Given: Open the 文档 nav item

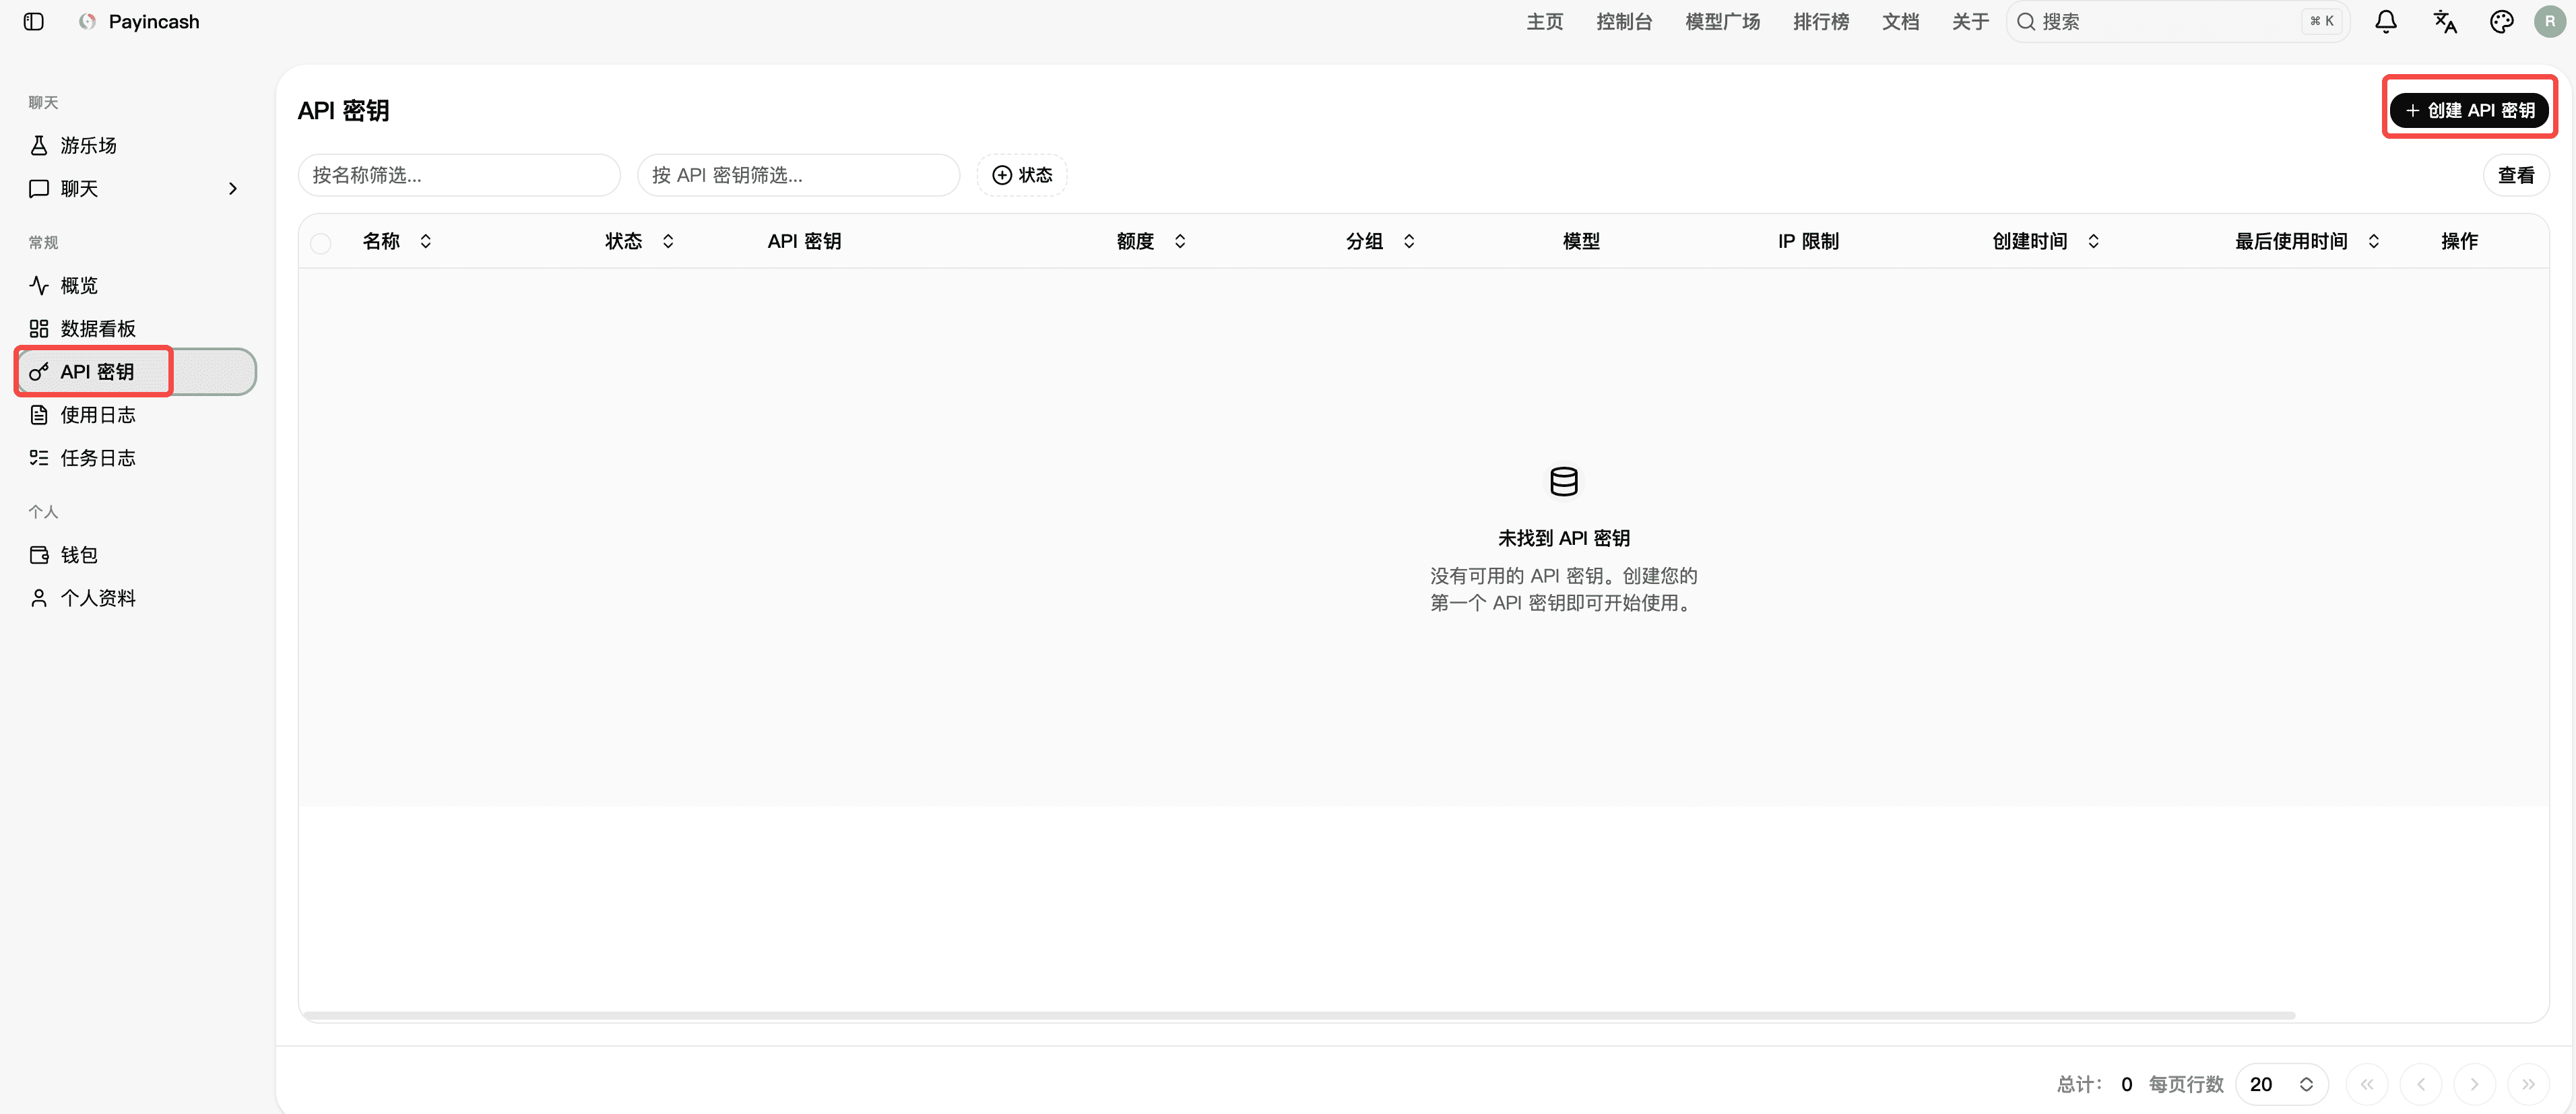Looking at the screenshot, I should click(1900, 21).
